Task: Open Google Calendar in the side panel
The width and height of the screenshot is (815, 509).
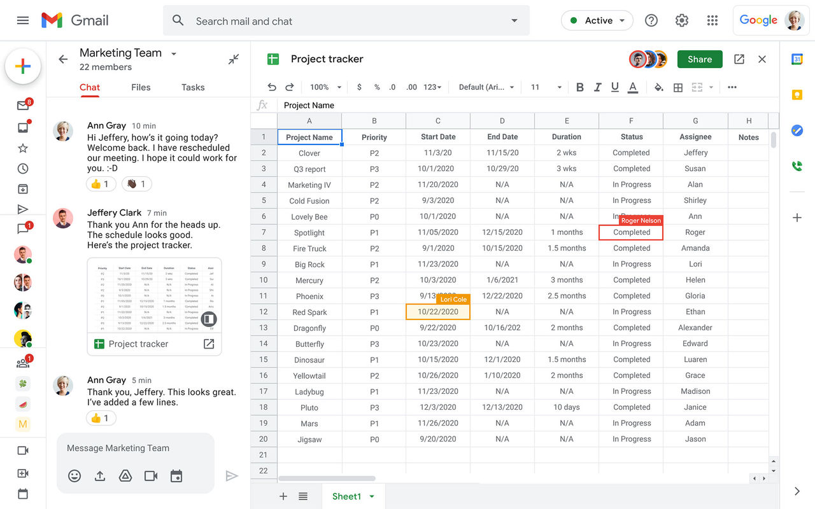Action: pyautogui.click(x=797, y=59)
